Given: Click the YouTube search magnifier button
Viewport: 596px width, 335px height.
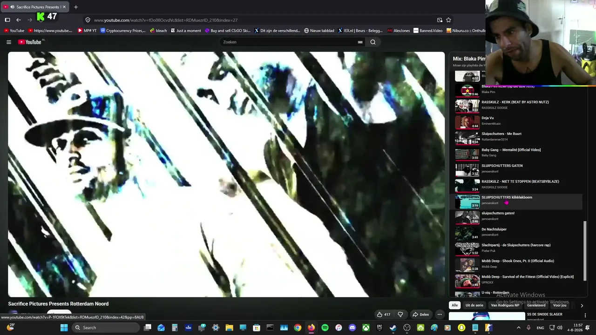Looking at the screenshot, I should (373, 42).
